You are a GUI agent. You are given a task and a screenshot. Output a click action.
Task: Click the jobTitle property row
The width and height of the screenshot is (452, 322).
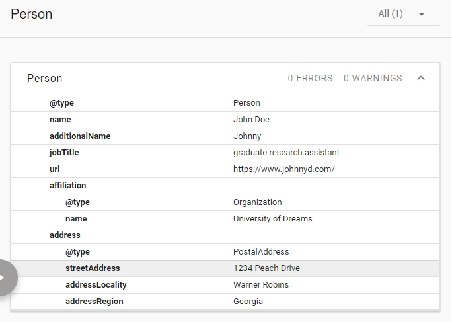click(225, 153)
